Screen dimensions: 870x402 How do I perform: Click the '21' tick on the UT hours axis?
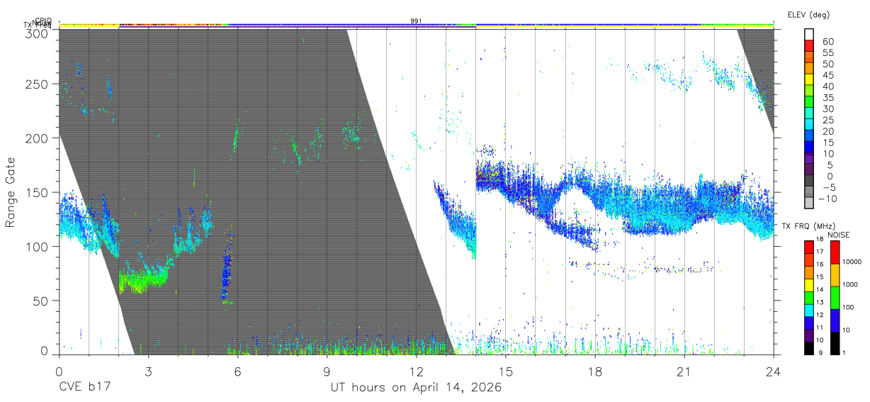(x=684, y=372)
